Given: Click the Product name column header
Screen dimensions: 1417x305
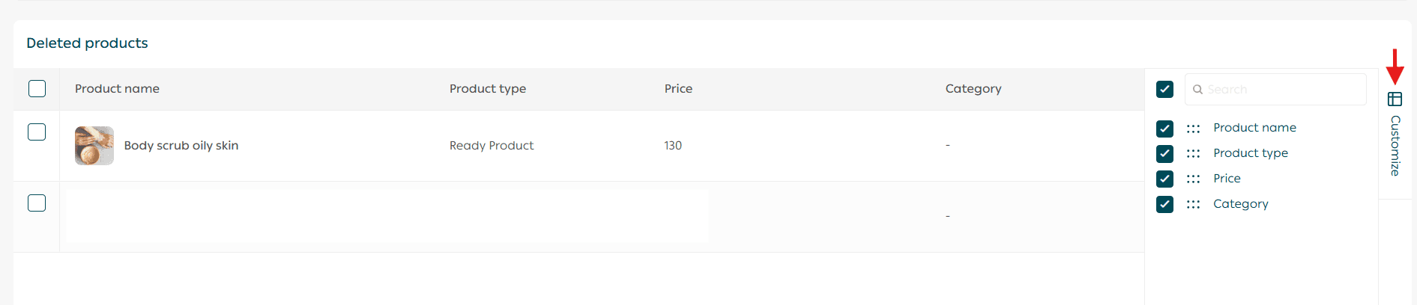Looking at the screenshot, I should pyautogui.click(x=117, y=89).
